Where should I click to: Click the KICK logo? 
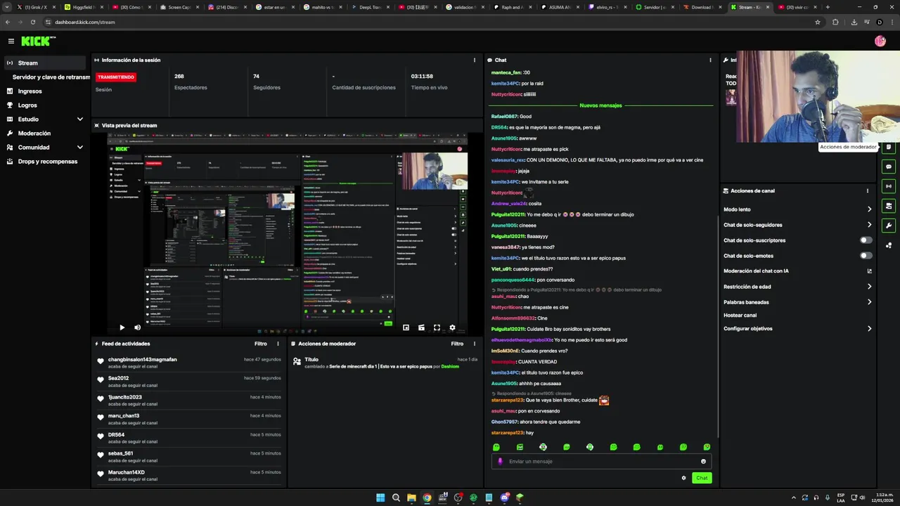pos(35,41)
